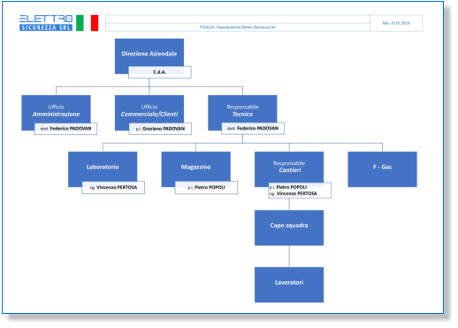Click the Laboratorio box
The width and height of the screenshot is (458, 328).
click(103, 169)
